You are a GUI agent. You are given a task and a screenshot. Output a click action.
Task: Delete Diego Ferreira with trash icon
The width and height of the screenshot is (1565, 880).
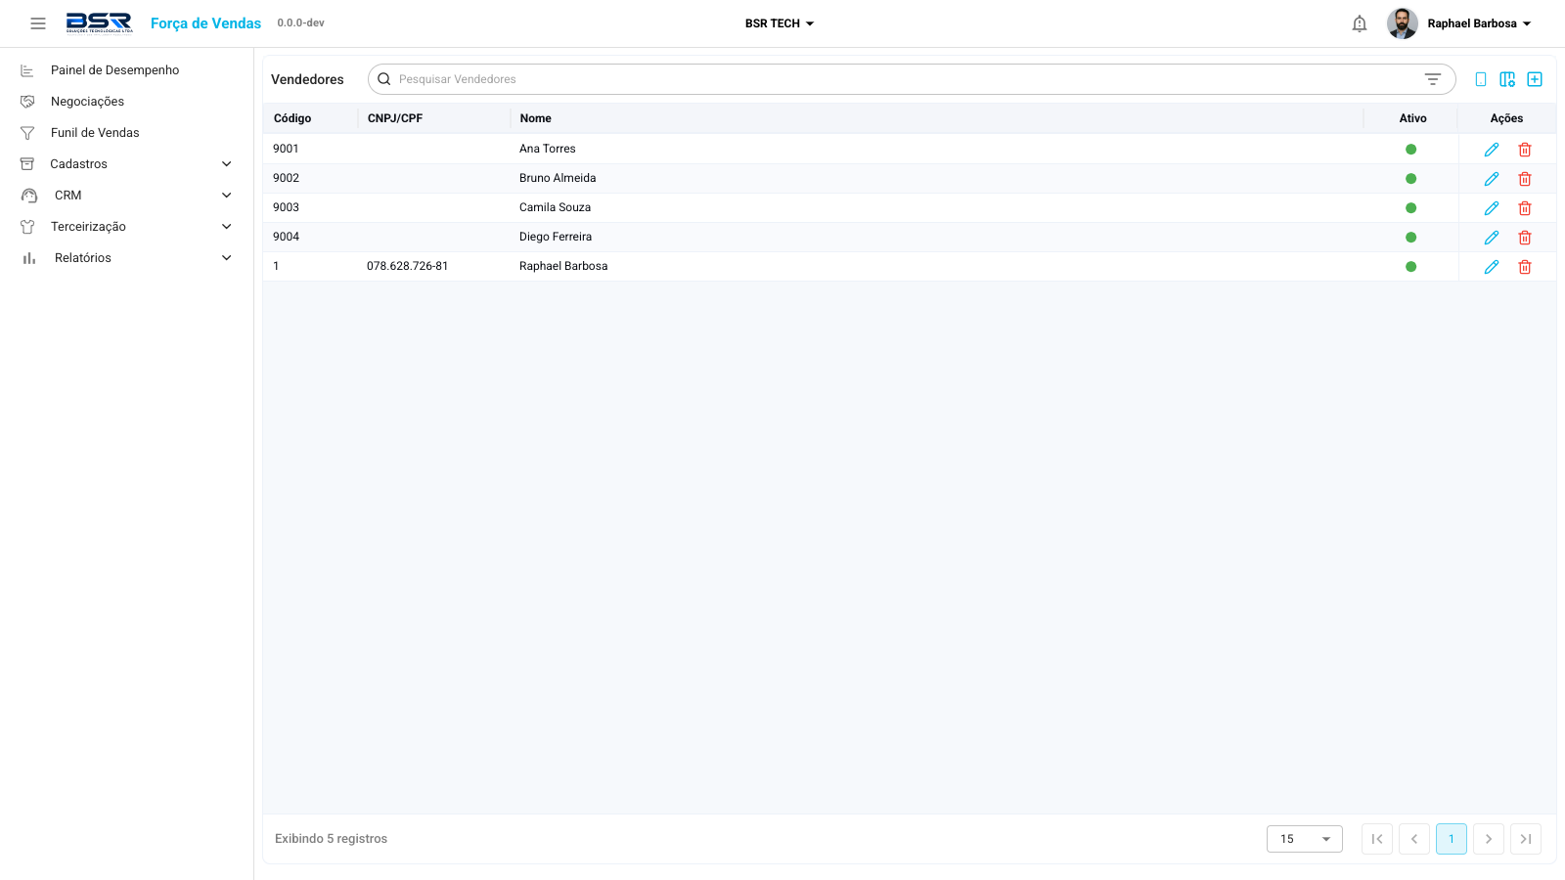[x=1525, y=238]
